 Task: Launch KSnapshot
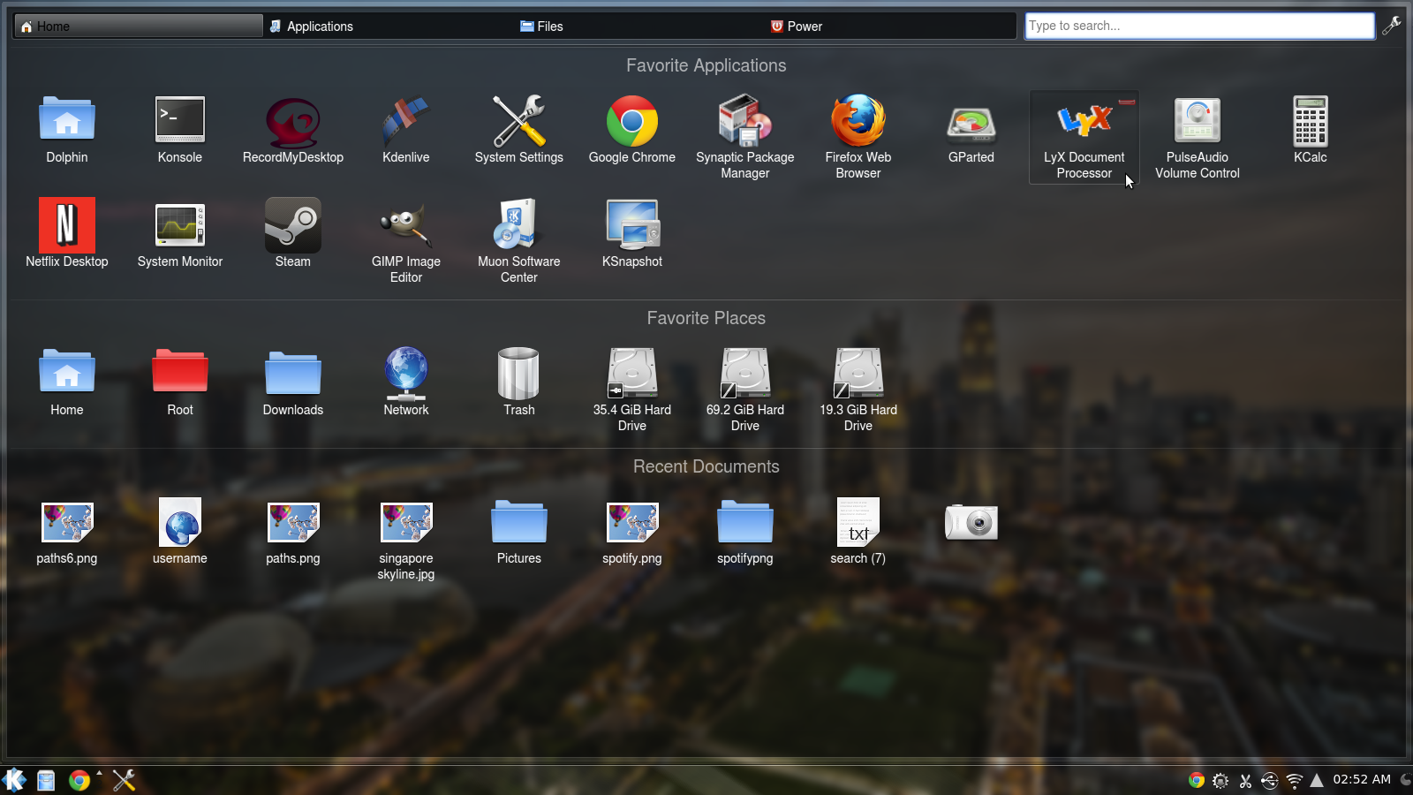pyautogui.click(x=632, y=234)
